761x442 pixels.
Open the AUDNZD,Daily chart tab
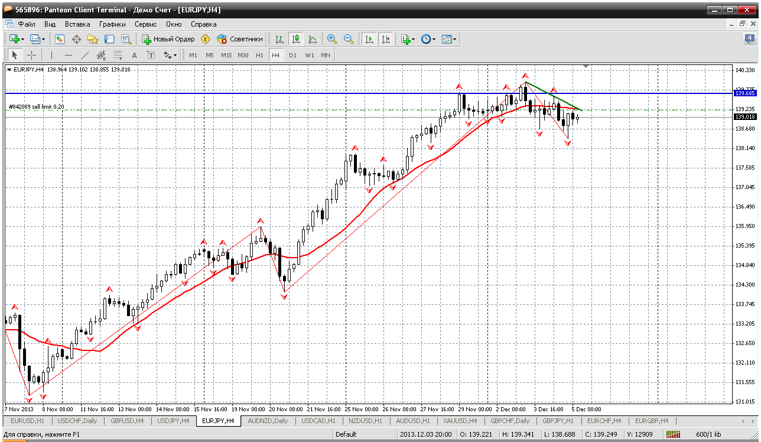pyautogui.click(x=268, y=421)
